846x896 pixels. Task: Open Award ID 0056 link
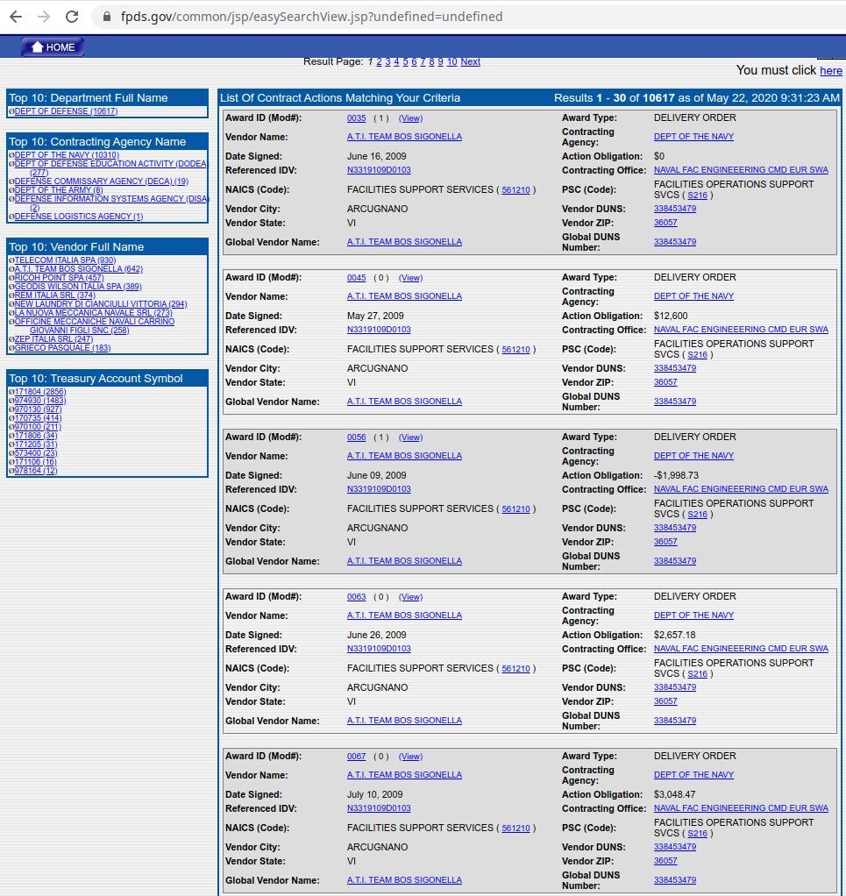click(357, 437)
